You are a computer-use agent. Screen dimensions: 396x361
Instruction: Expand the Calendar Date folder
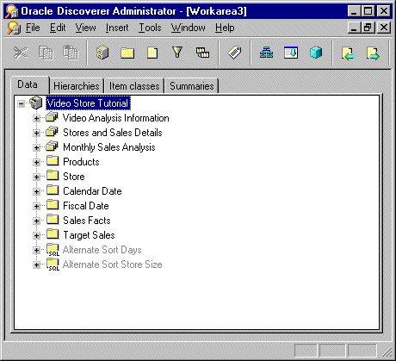pyautogui.click(x=36, y=191)
